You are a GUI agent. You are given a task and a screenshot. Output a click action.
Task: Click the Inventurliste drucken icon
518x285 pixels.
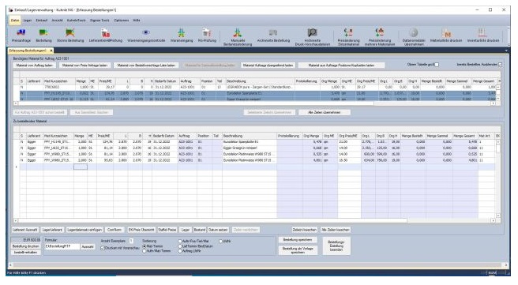coord(483,36)
